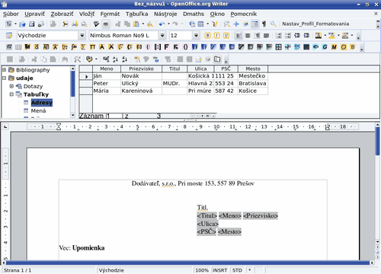
Task: Click the Paste clipboard icon
Action: [136, 24]
